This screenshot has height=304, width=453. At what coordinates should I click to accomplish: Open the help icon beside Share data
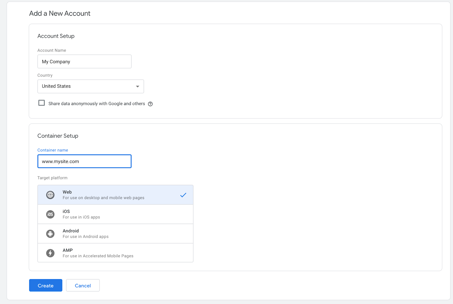(150, 104)
